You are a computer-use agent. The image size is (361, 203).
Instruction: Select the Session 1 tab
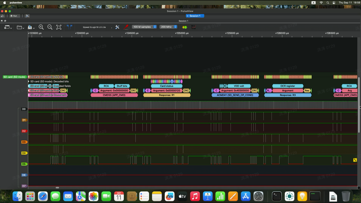tap(195, 16)
